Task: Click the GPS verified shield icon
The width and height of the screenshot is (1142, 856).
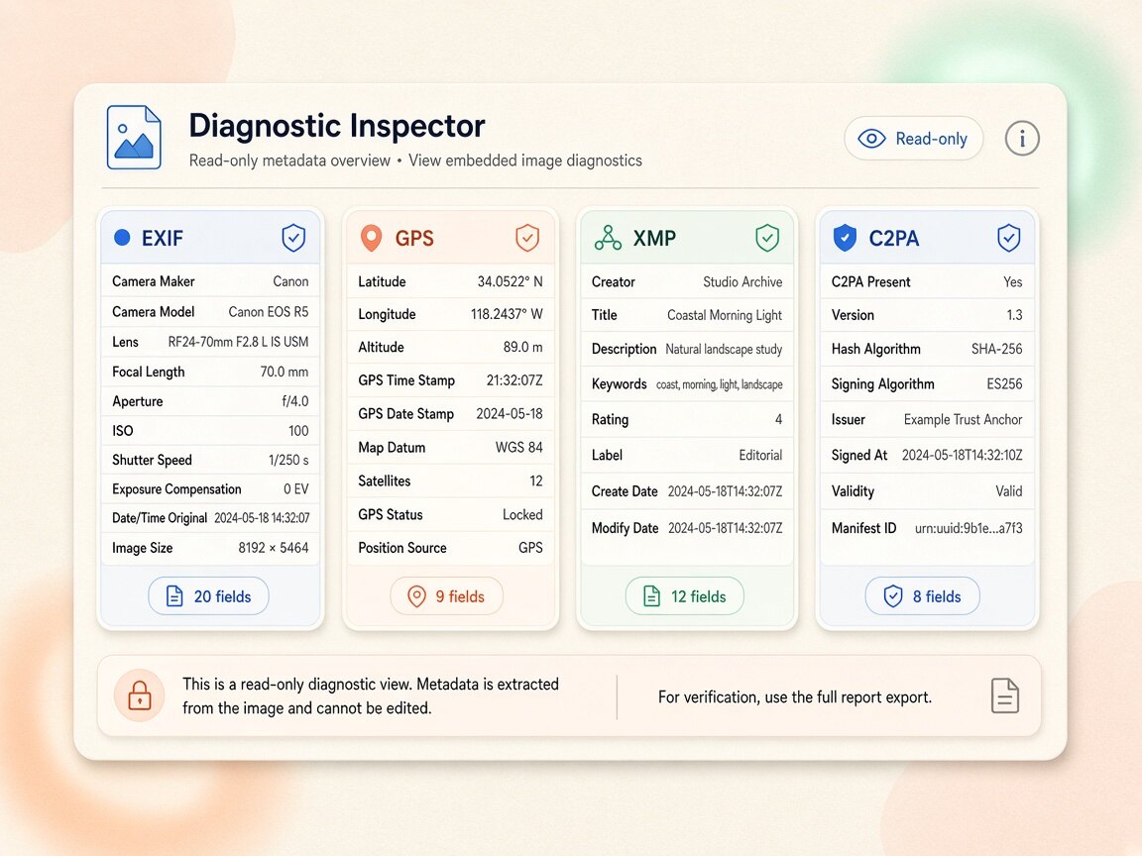Action: point(527,238)
